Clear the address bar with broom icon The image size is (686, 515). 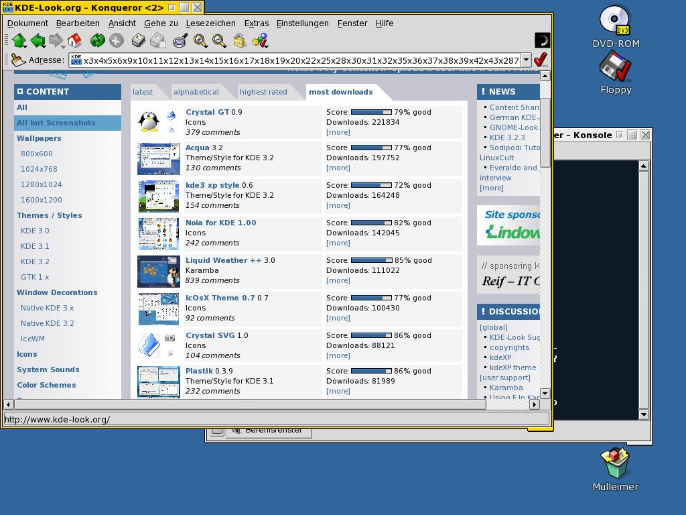point(18,60)
